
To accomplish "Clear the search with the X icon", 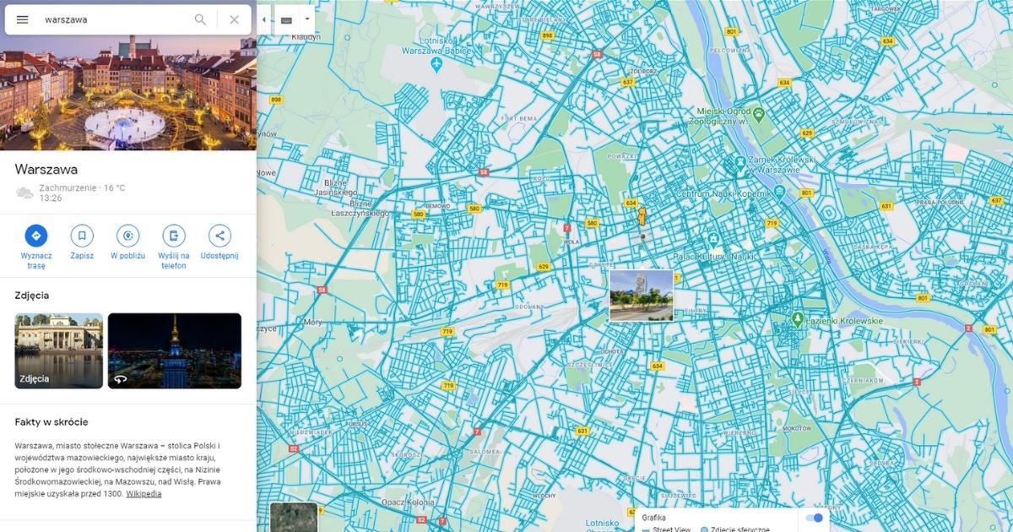I will pyautogui.click(x=234, y=19).
